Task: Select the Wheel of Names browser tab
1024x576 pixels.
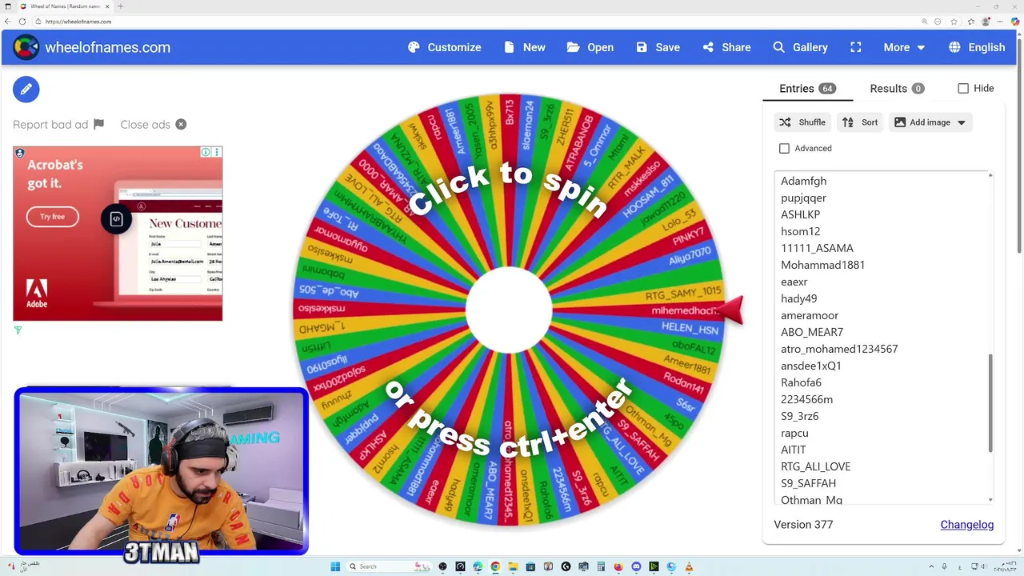Action: coord(64,6)
